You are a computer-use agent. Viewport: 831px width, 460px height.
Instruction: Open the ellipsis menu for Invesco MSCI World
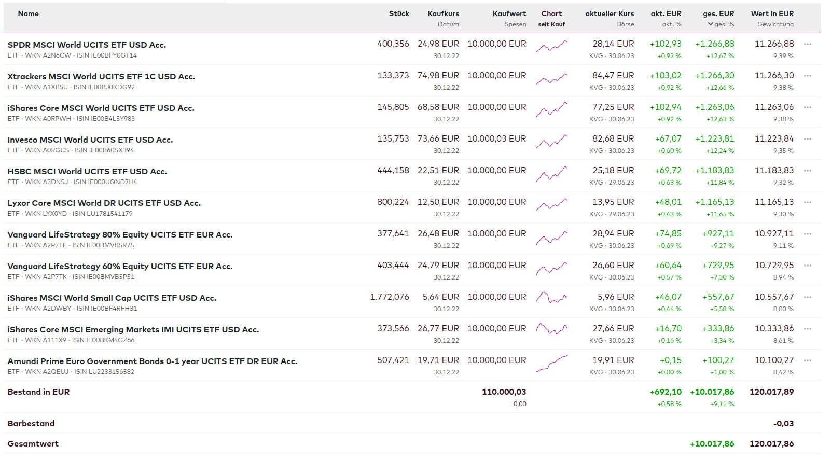pyautogui.click(x=807, y=139)
